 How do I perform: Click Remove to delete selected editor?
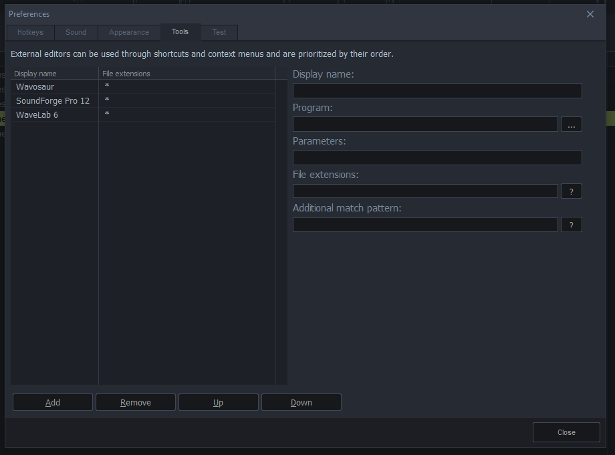[x=136, y=402]
